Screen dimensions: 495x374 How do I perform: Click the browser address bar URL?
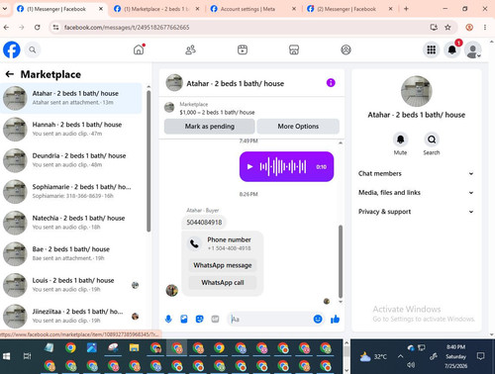click(x=127, y=28)
